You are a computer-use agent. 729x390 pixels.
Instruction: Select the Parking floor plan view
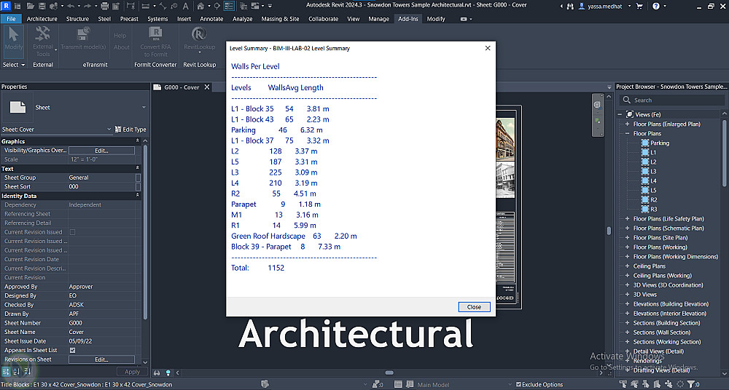point(660,143)
